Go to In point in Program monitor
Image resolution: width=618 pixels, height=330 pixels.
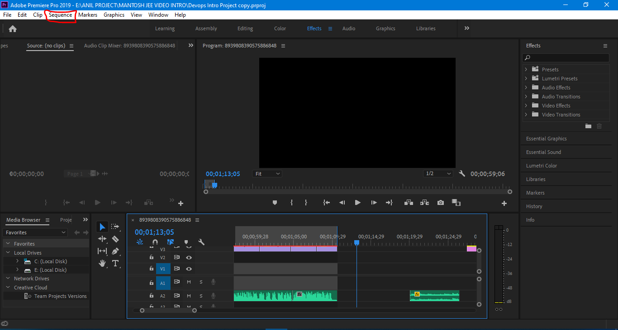click(x=326, y=203)
